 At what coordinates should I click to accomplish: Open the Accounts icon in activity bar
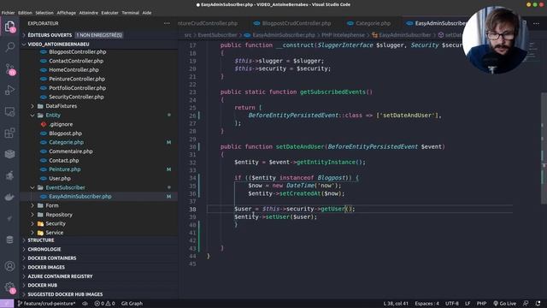click(x=9, y=266)
